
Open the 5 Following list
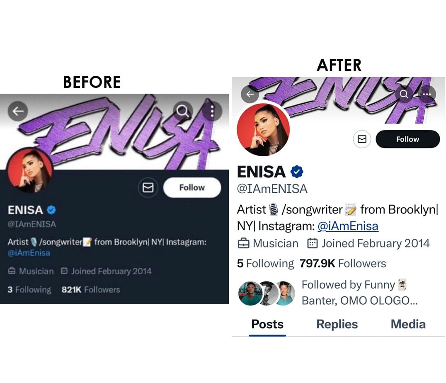pyautogui.click(x=265, y=264)
